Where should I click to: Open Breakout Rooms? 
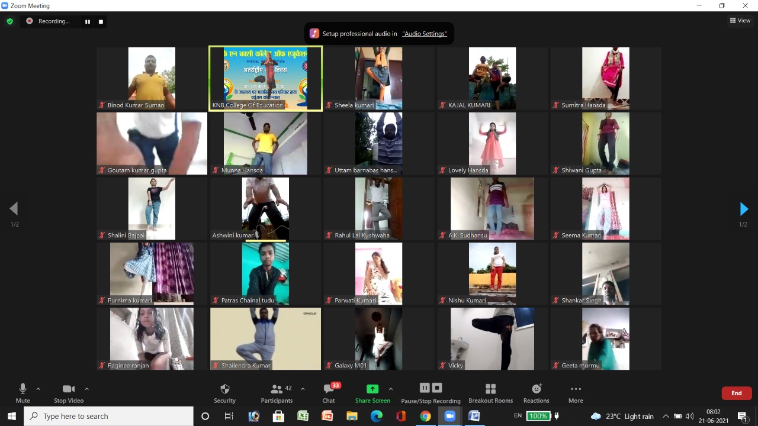[x=490, y=393]
